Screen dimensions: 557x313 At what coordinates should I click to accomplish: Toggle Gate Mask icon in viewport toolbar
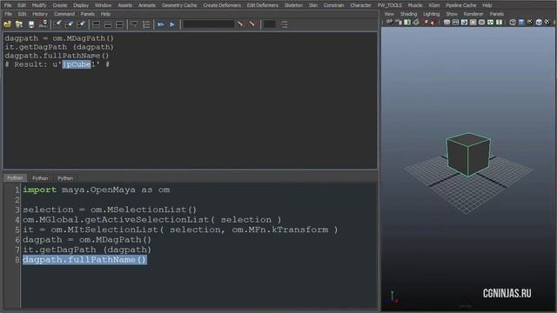(473, 22)
